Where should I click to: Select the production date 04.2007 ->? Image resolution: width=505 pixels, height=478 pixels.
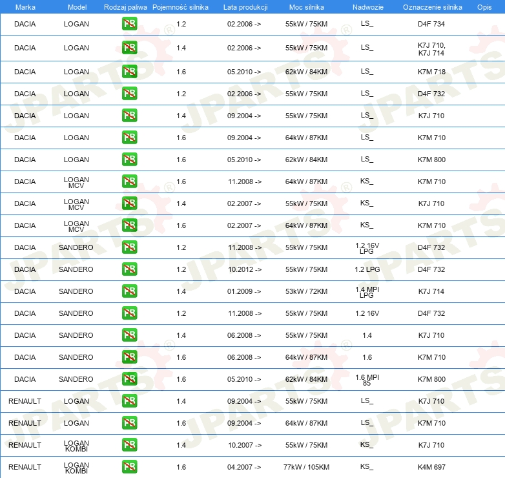tap(244, 467)
